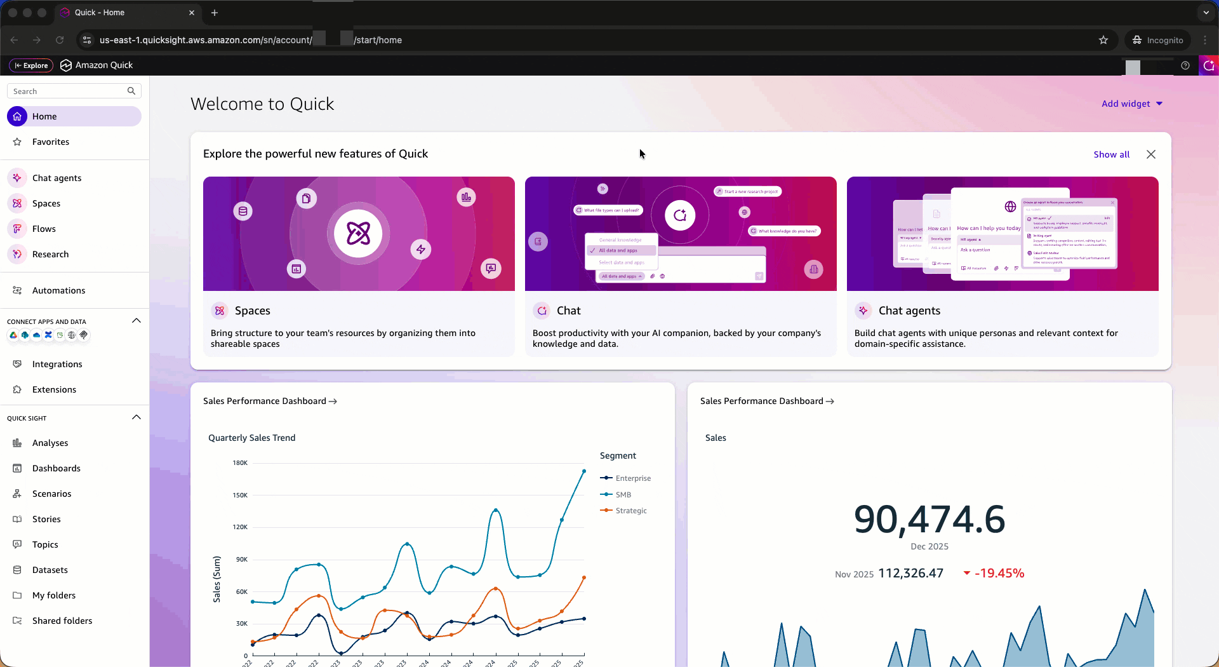Open Chat agents from the sidebar
The height and width of the screenshot is (667, 1219).
(x=57, y=178)
